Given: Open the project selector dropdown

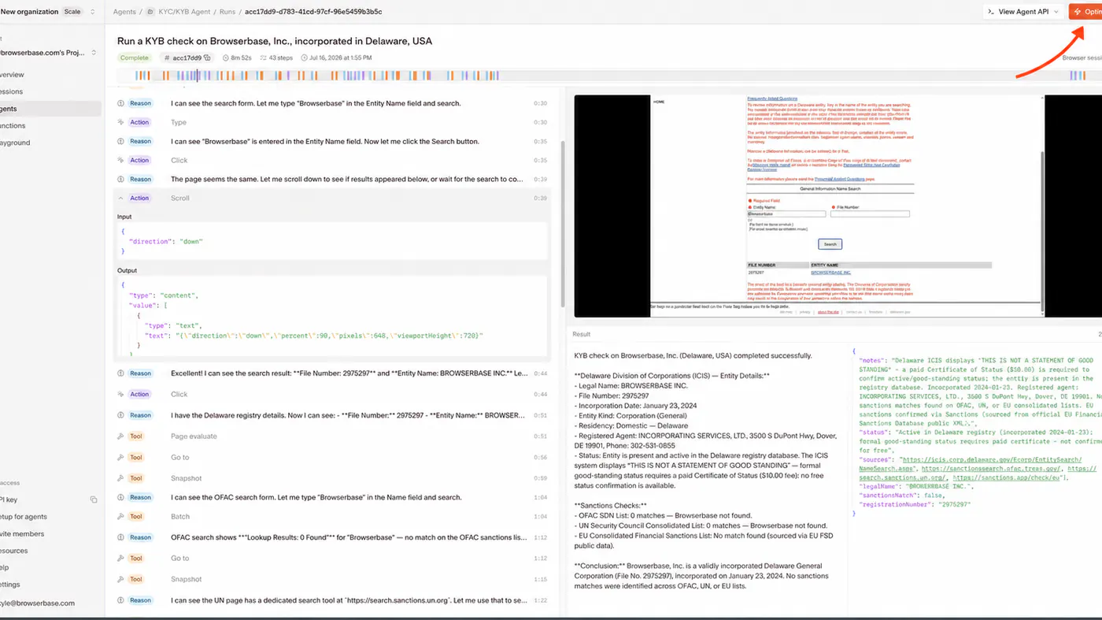Looking at the screenshot, I should pos(94,53).
